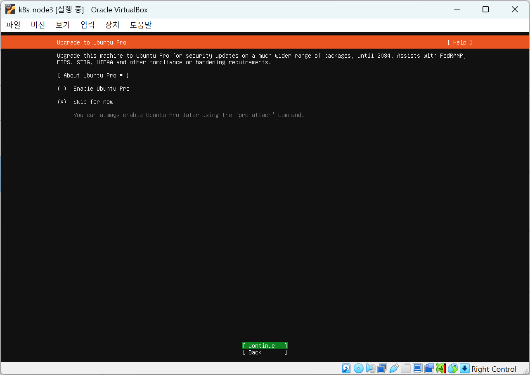
Task: Click the Right Control host key label
Action: point(494,369)
